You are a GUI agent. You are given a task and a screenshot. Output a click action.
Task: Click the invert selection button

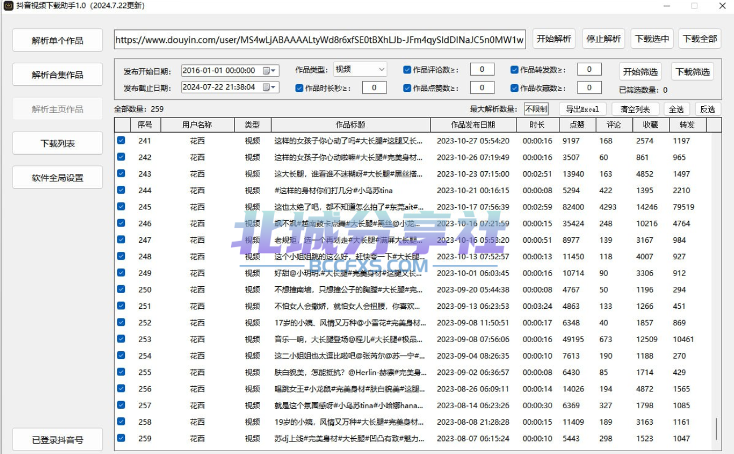(707, 109)
